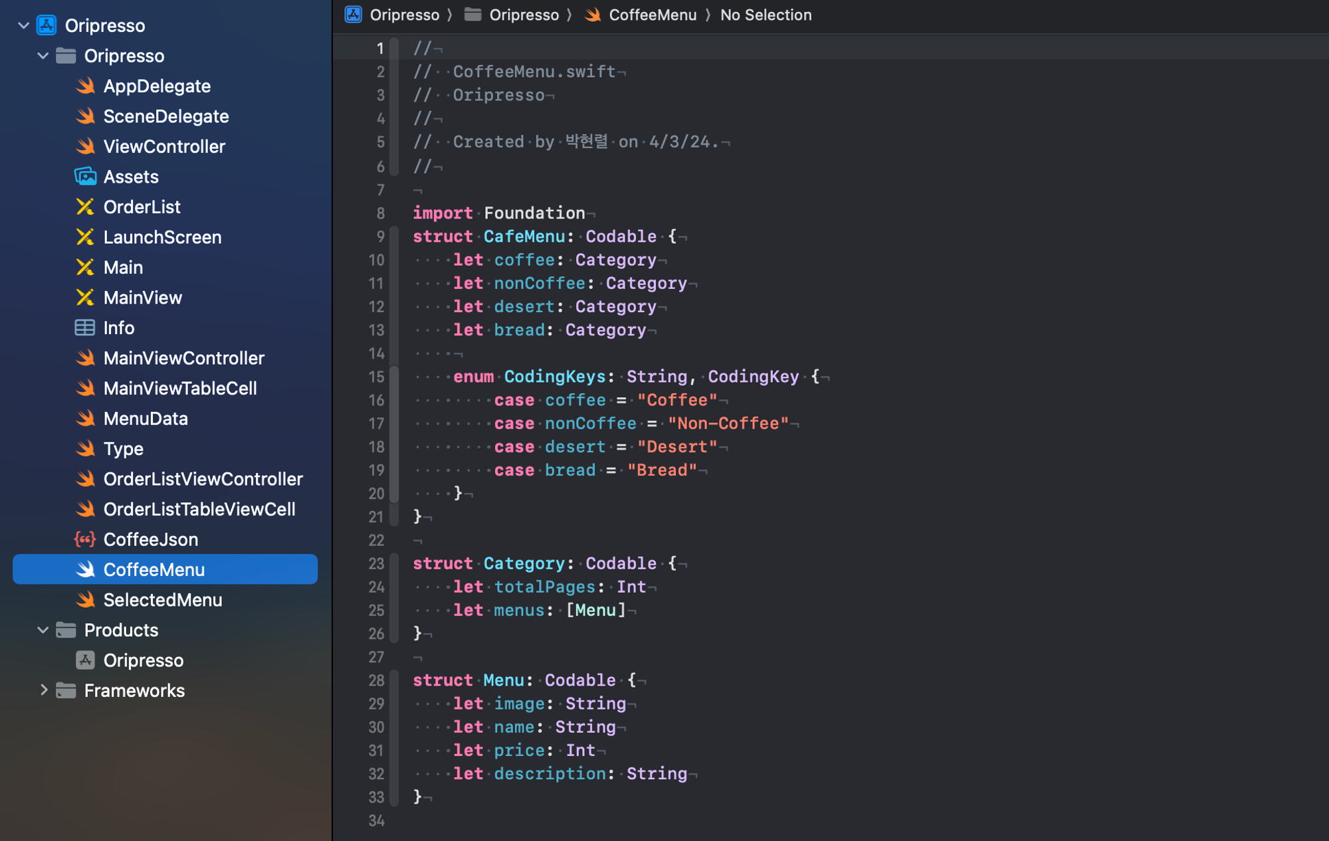Click the Oripresso project icon in breadcrumb
The height and width of the screenshot is (841, 1329).
354,15
